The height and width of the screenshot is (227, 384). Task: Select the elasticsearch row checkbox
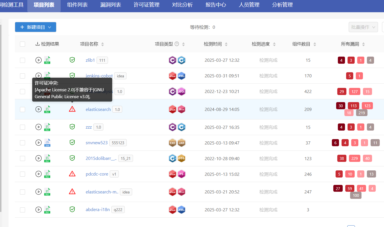pos(23,109)
